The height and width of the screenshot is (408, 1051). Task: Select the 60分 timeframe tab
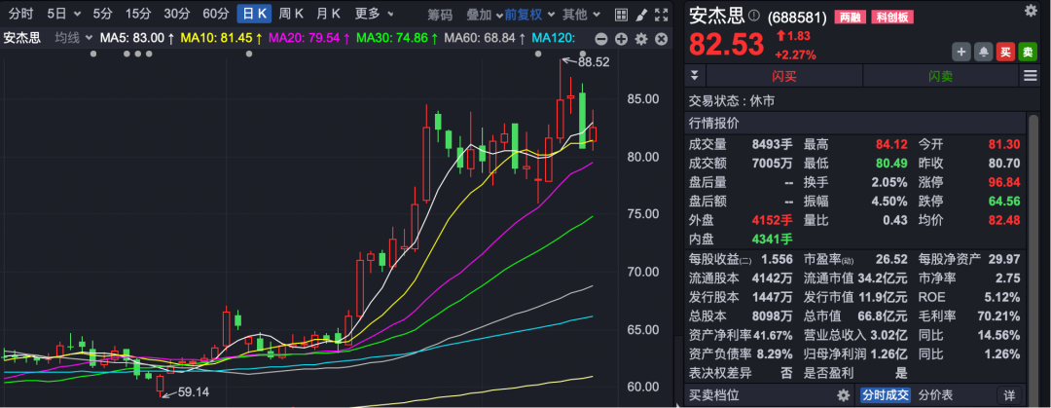click(216, 15)
